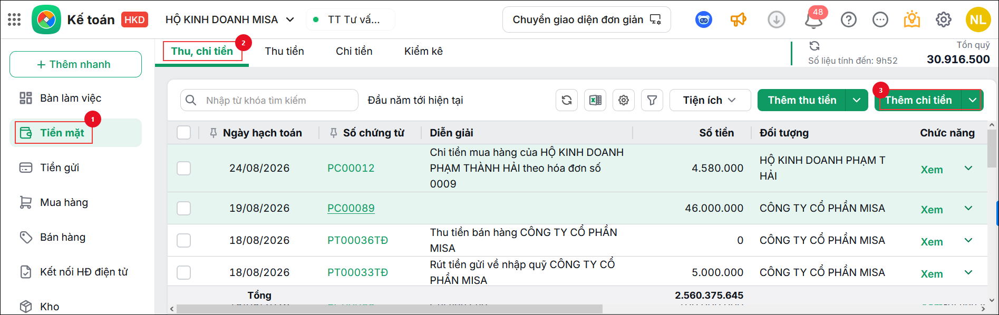Click the megaphone announcements icon
Viewport: 999px width, 315px height.
[738, 19]
